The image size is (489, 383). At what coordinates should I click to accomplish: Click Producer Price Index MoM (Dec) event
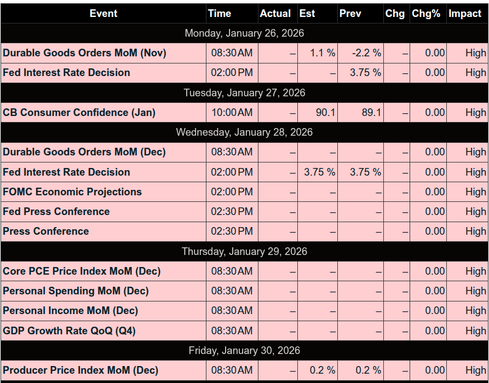[80, 370]
